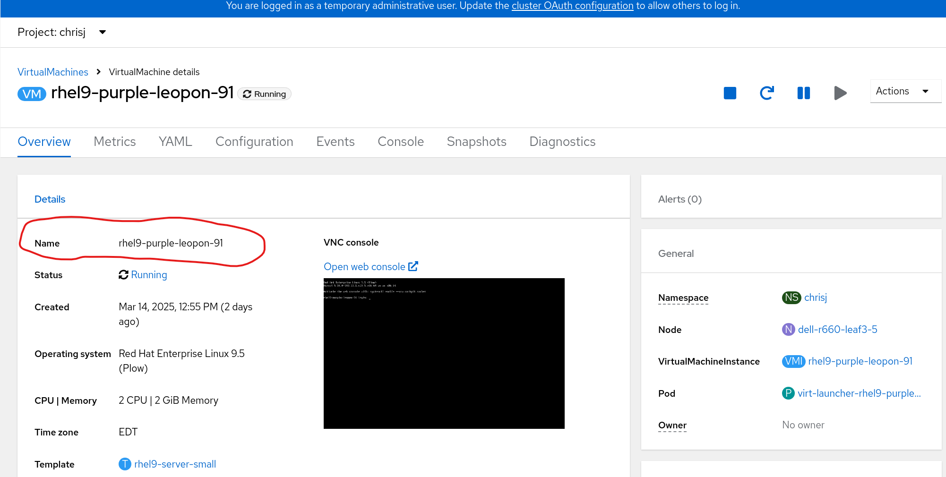This screenshot has height=477, width=946.
Task: Click the green NS namespace badge
Action: 791,298
